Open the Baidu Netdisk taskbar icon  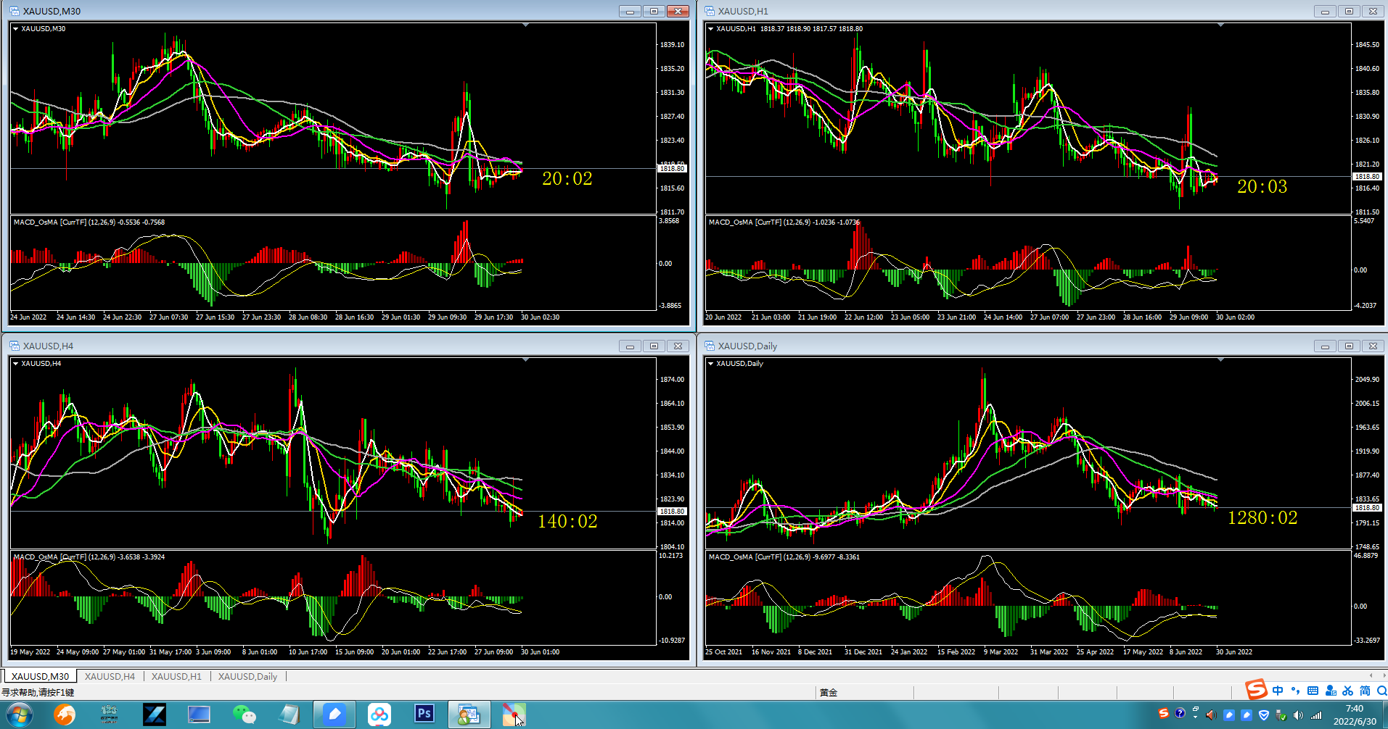pyautogui.click(x=379, y=715)
